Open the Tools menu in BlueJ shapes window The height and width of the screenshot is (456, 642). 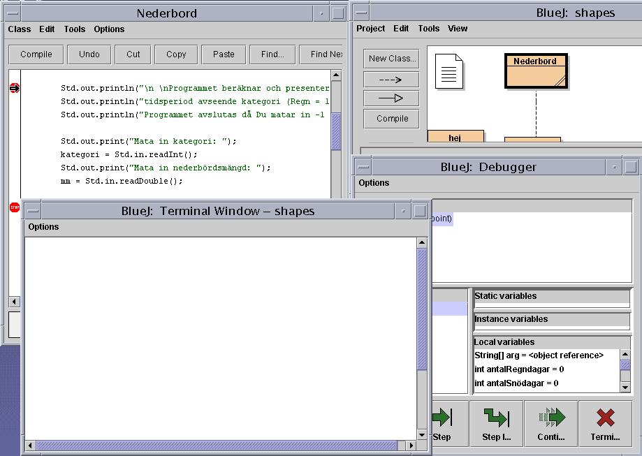(429, 28)
